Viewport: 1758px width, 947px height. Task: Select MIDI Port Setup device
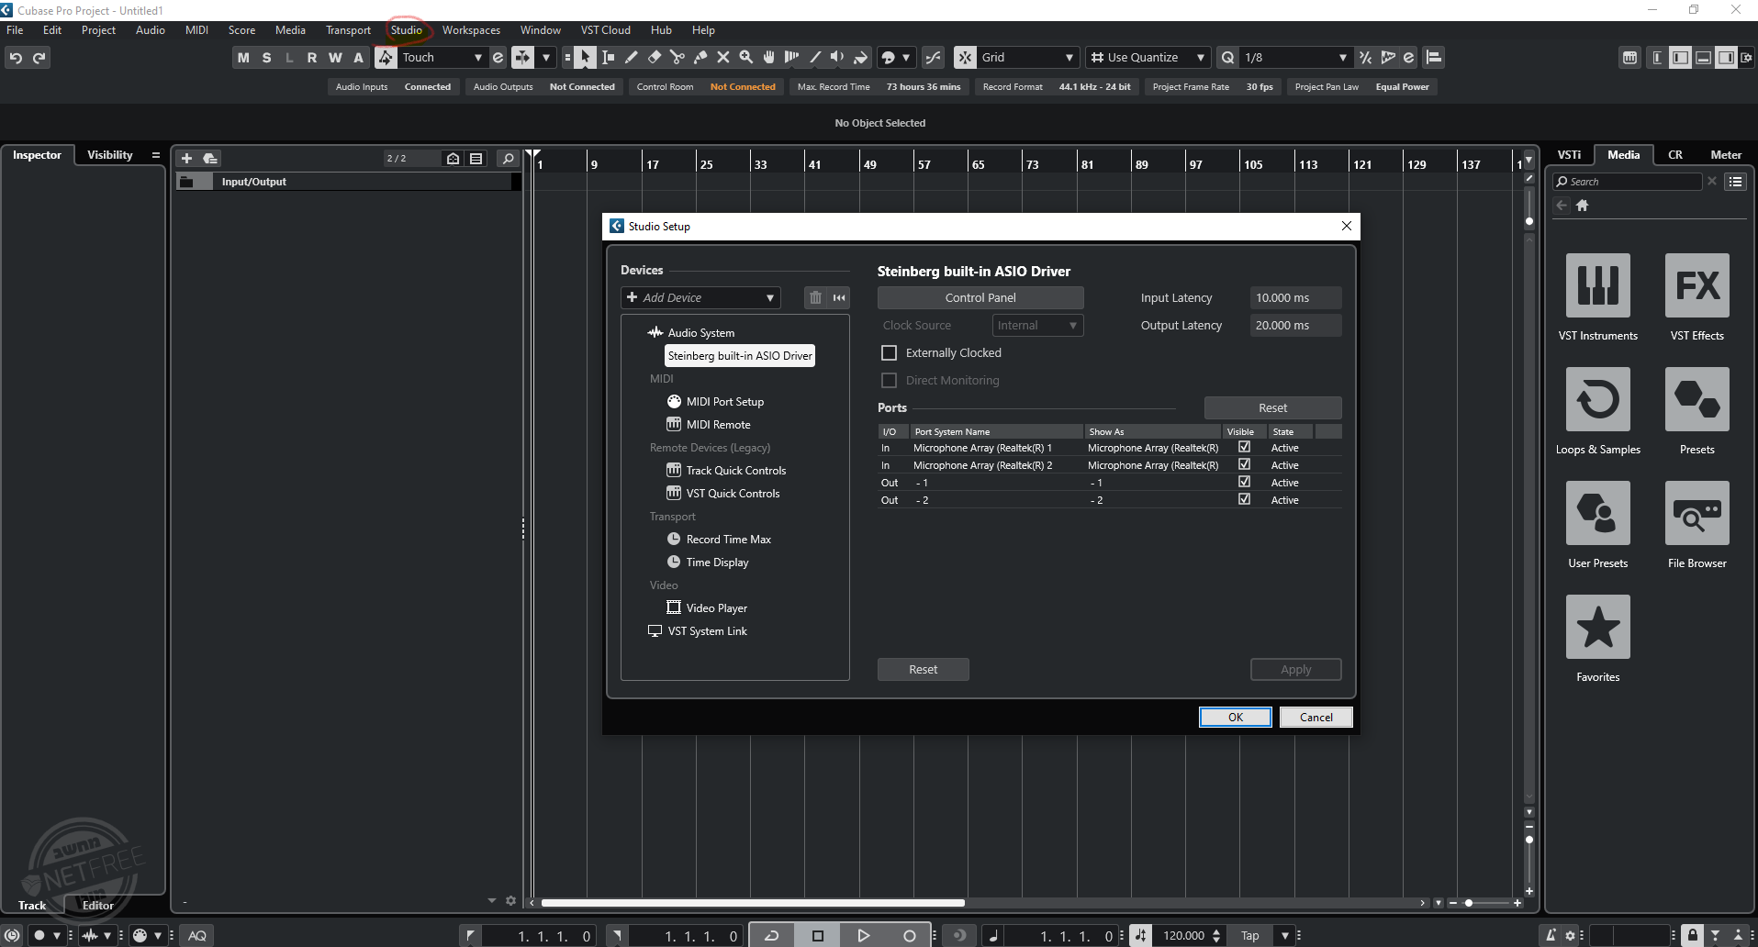tap(715, 401)
